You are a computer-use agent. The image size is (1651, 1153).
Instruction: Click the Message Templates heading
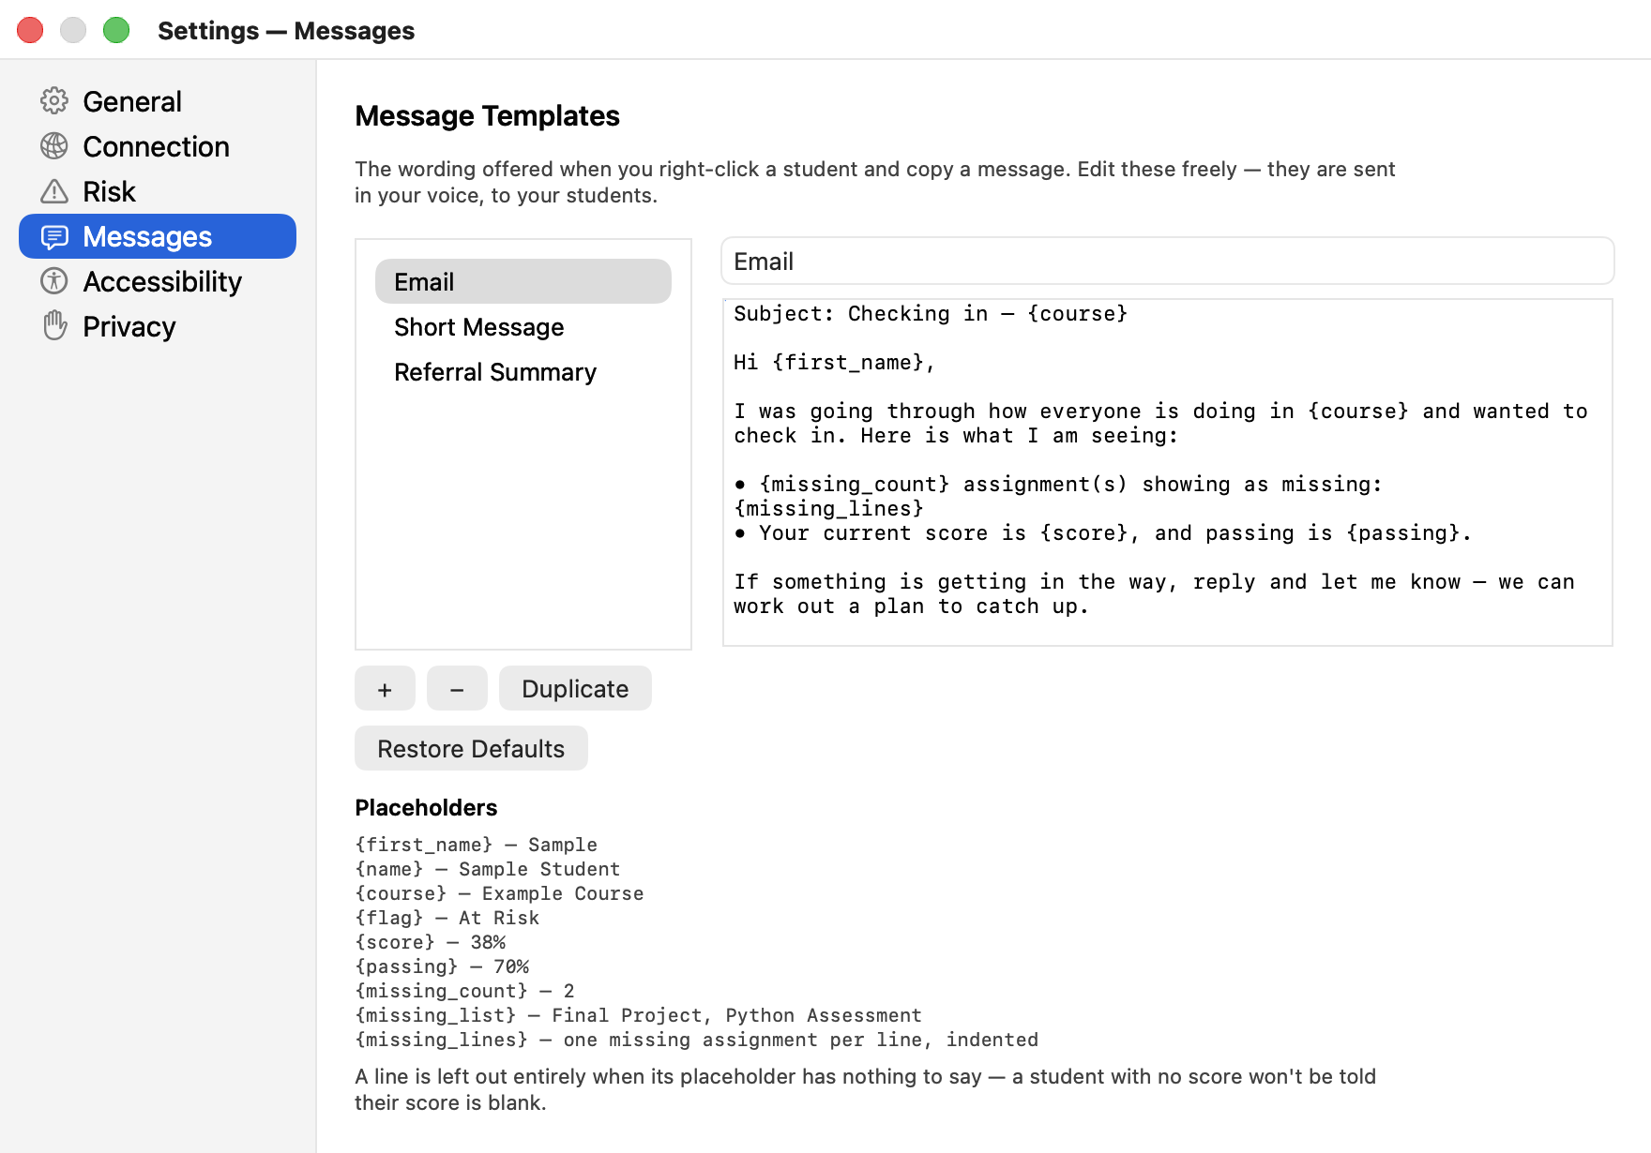[487, 115]
